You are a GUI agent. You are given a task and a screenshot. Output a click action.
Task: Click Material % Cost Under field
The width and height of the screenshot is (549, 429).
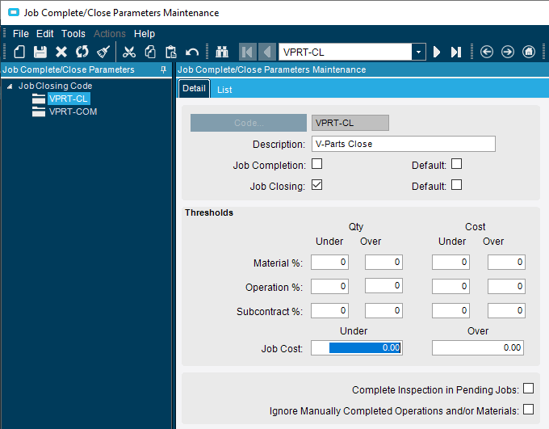coord(451,262)
